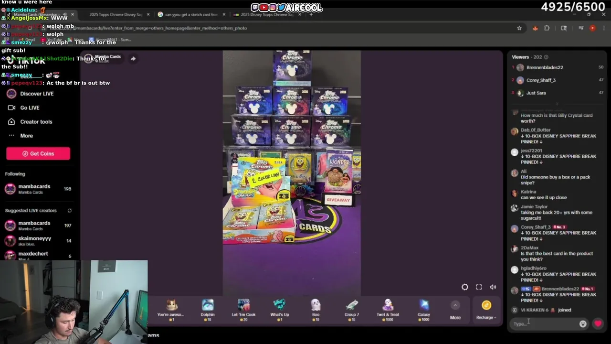Send the Twirl & Treat gift

(388, 309)
